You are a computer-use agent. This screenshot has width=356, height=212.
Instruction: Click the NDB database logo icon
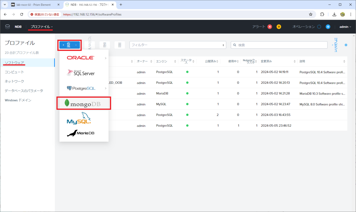click(7, 27)
